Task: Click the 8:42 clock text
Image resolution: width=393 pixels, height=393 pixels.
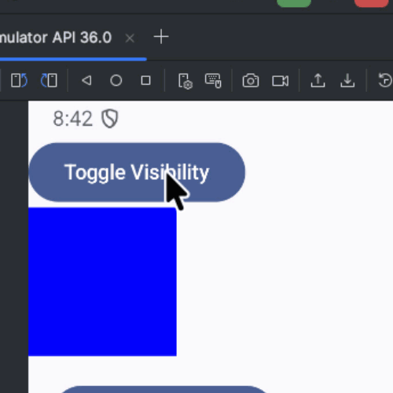Action: (x=73, y=119)
